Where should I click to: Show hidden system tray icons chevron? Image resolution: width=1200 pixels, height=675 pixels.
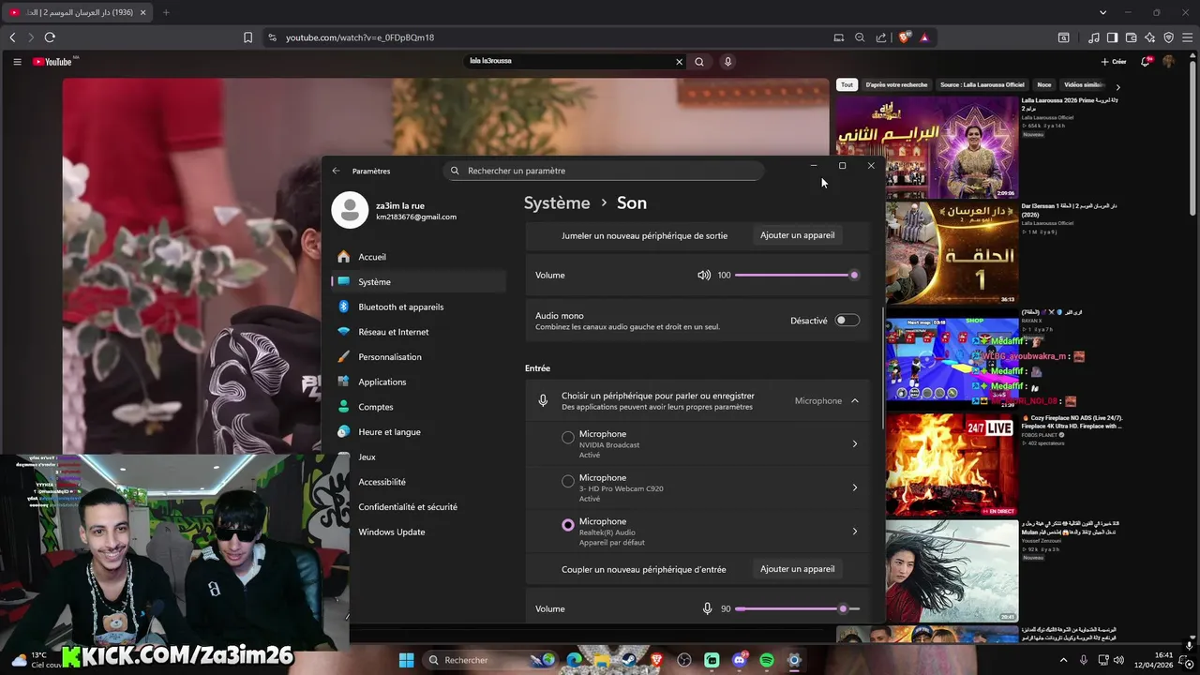pos(1064,660)
